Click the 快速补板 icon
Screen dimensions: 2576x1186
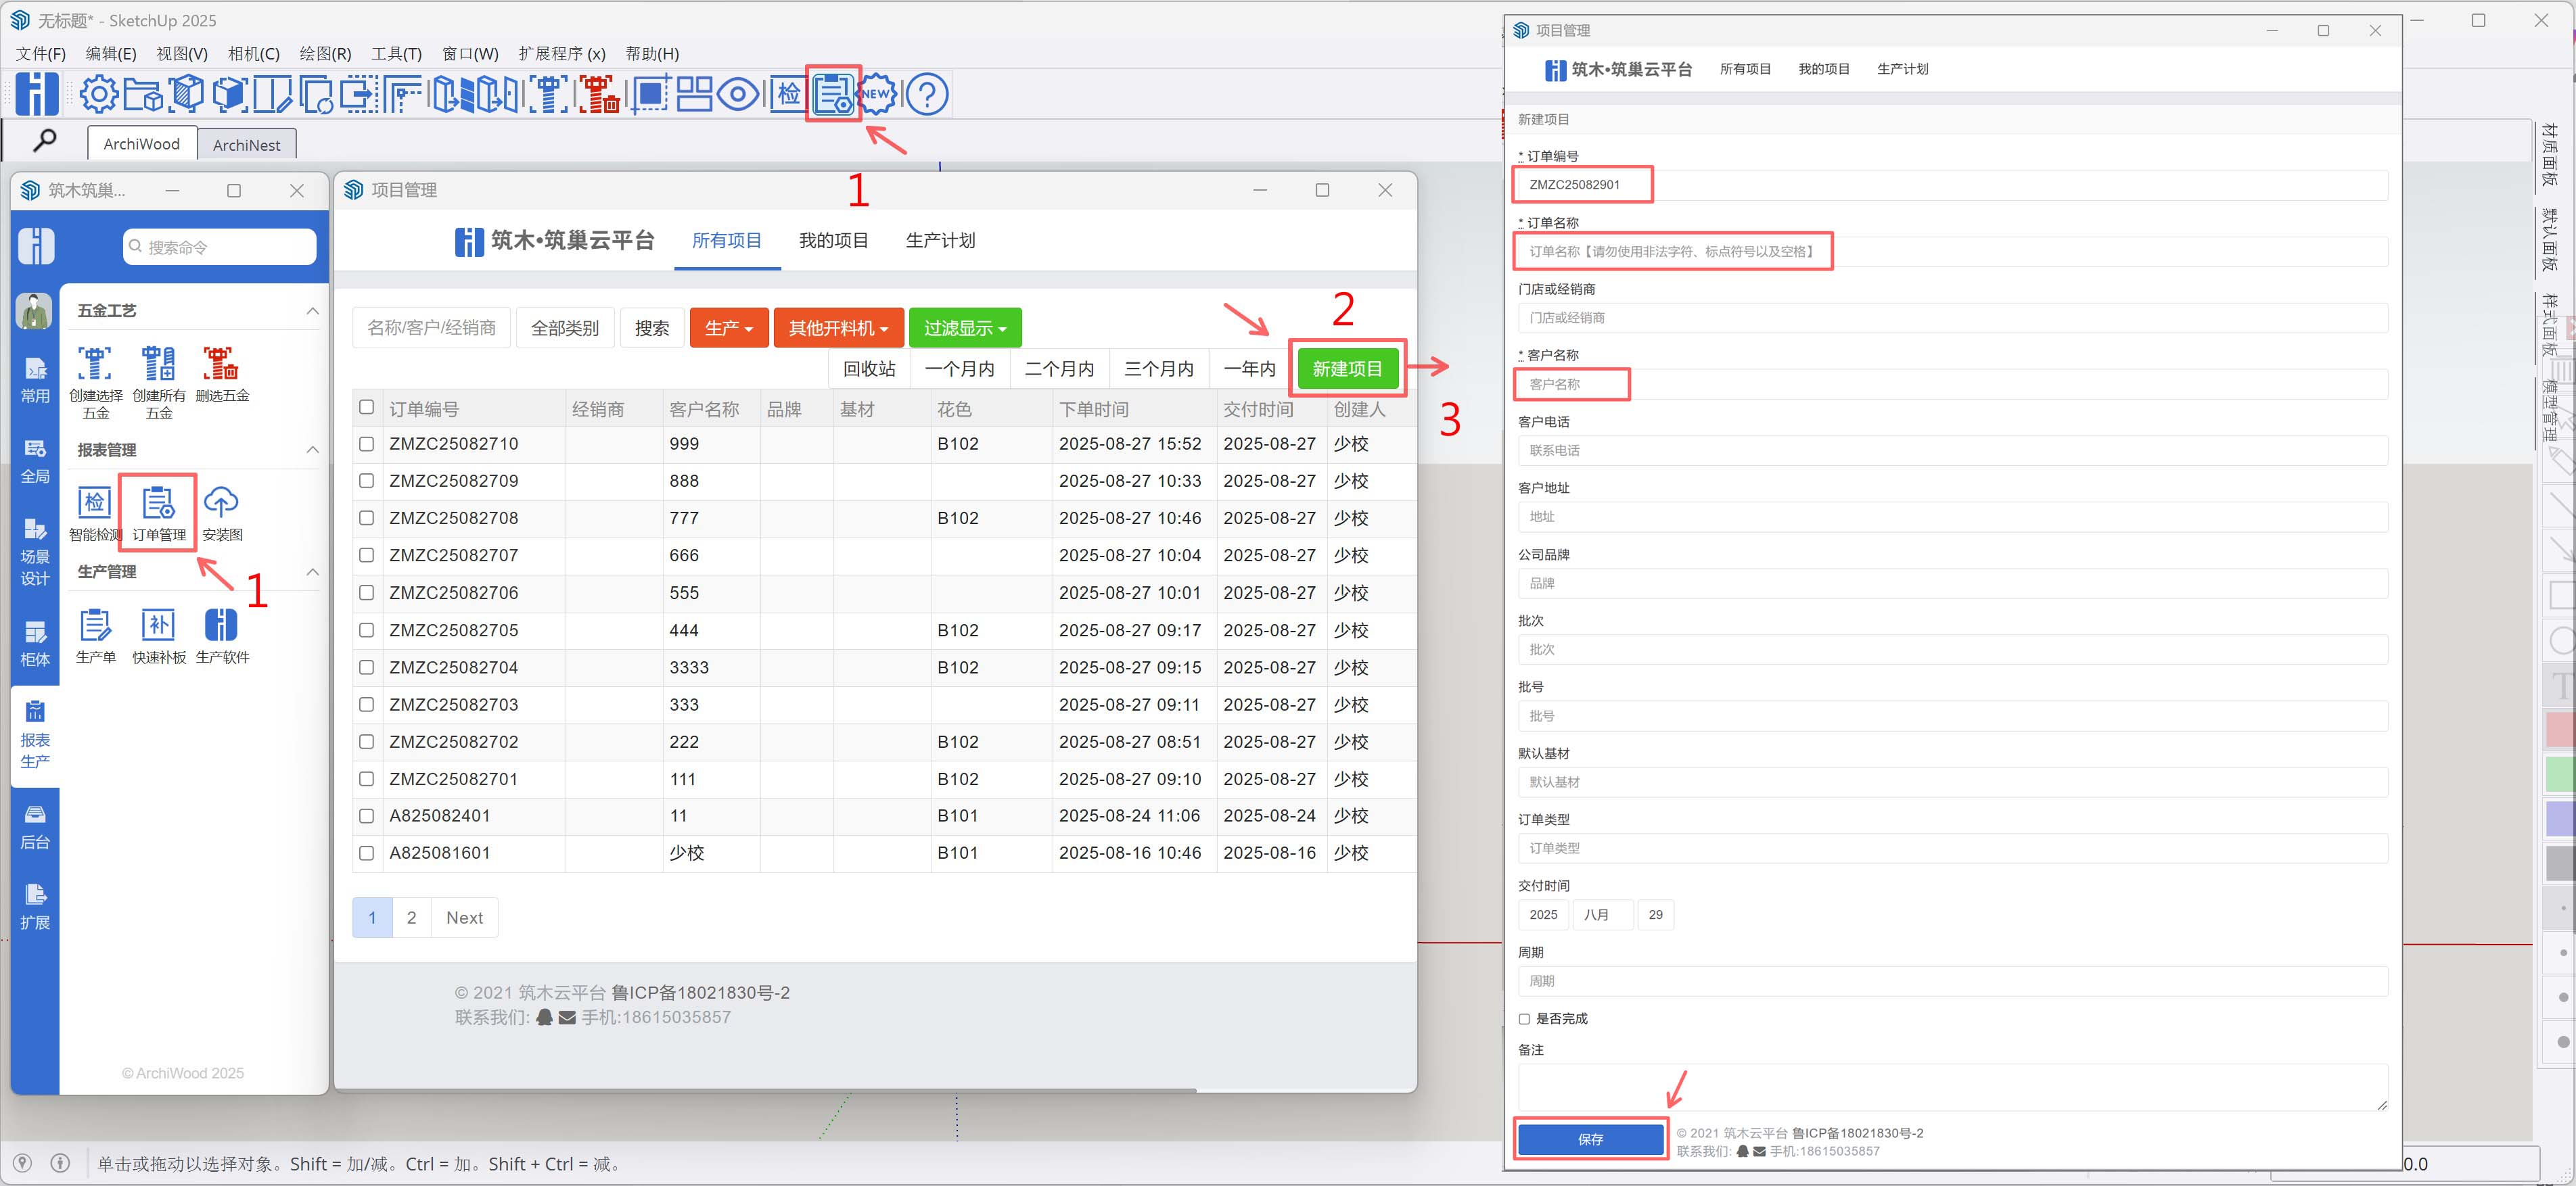point(158,625)
